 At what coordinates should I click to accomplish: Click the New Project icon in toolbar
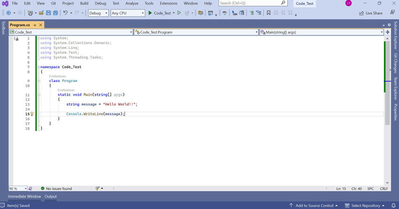tap(30, 13)
